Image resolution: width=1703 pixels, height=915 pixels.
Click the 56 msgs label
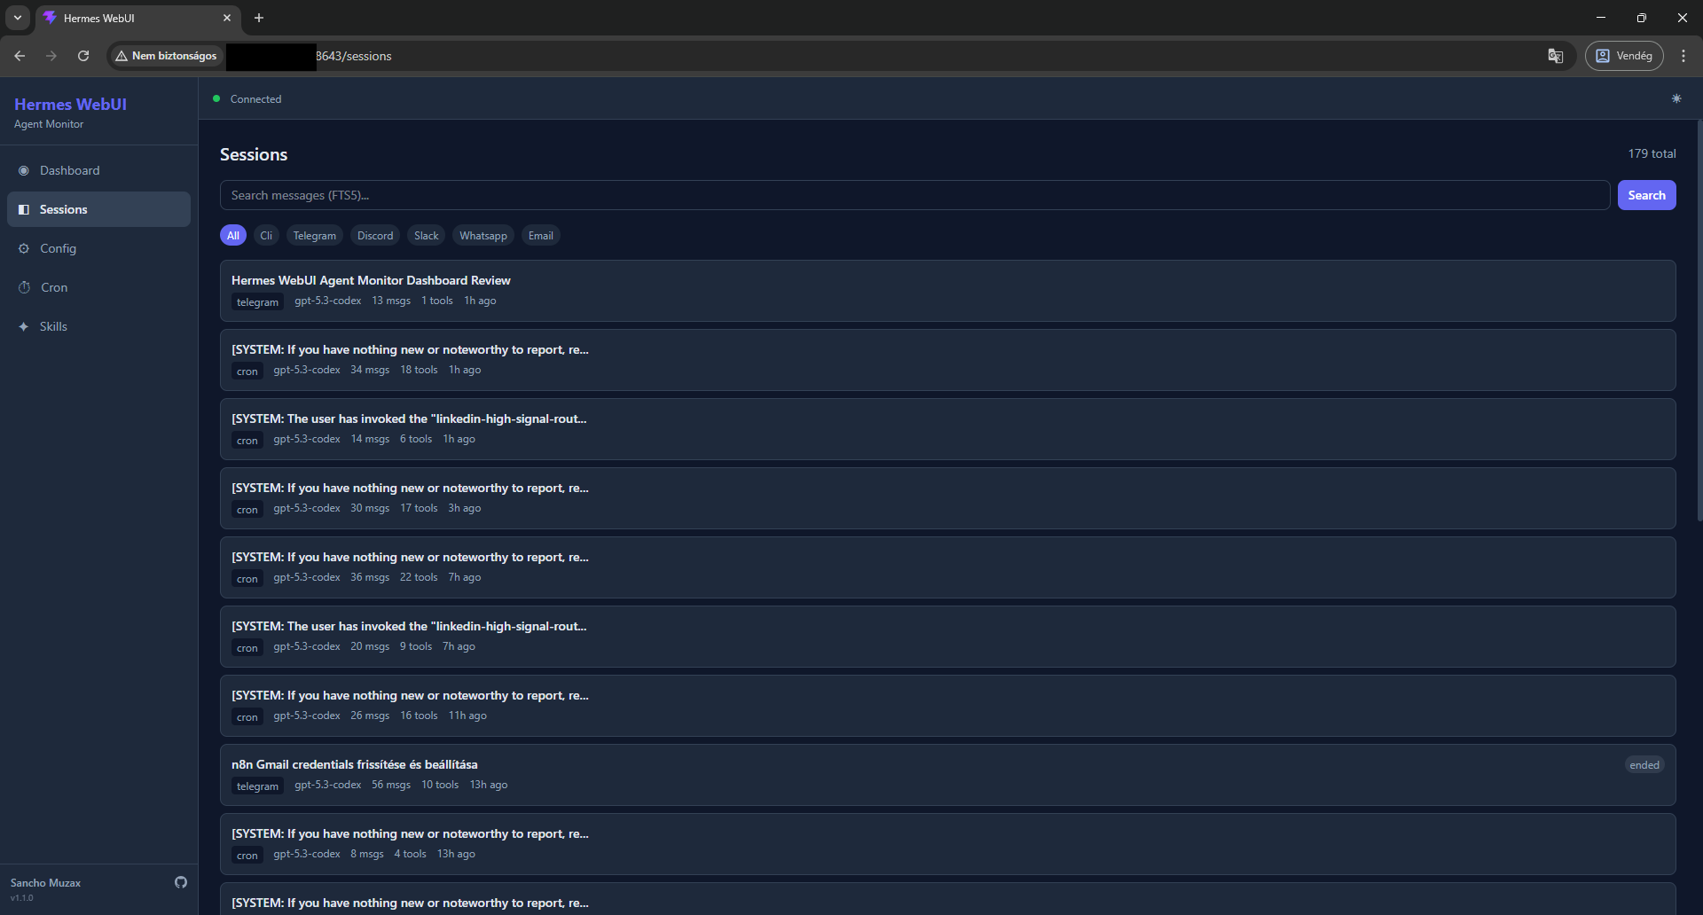391,785
